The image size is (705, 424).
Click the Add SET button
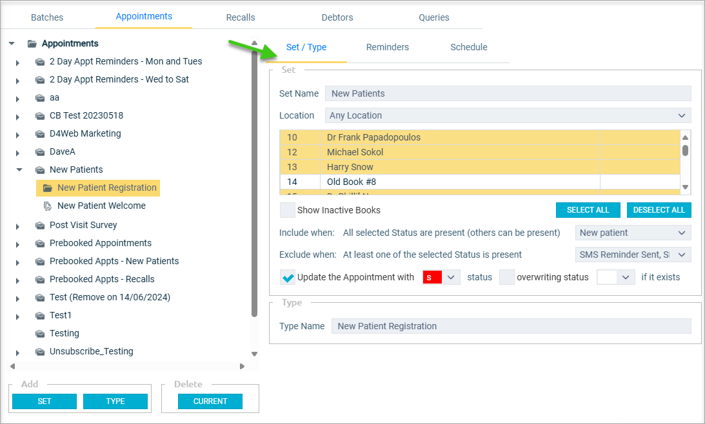tap(45, 401)
